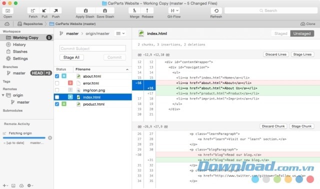Click Stage Lines in first chunk
This screenshot has height=189, width=320.
302,54
